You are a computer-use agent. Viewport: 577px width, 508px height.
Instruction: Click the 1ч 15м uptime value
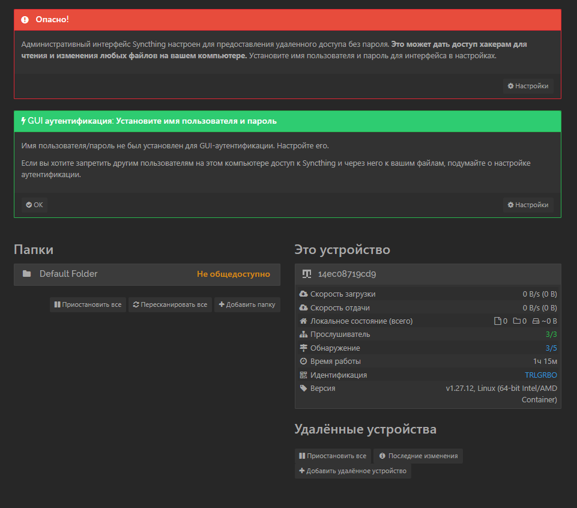[545, 361]
